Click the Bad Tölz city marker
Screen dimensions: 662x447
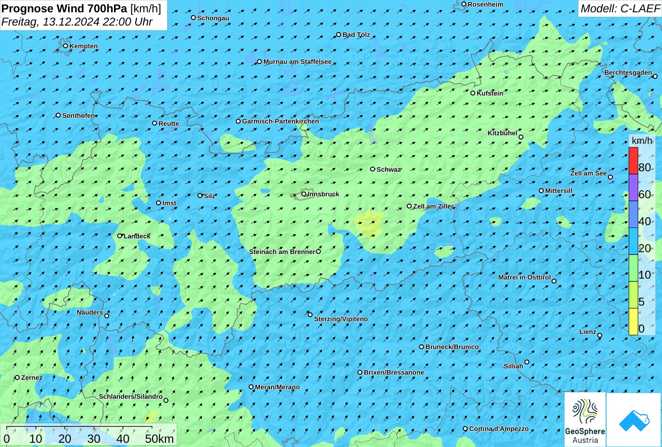point(338,35)
